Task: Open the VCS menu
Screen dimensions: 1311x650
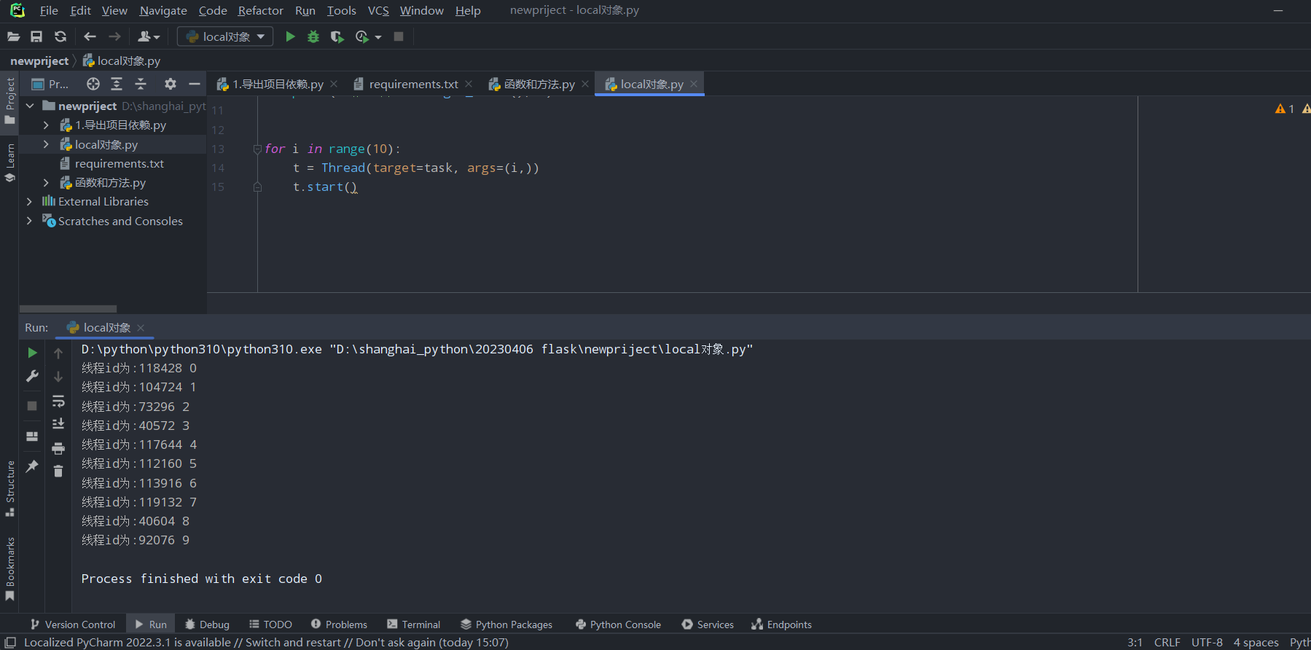Action: click(378, 10)
